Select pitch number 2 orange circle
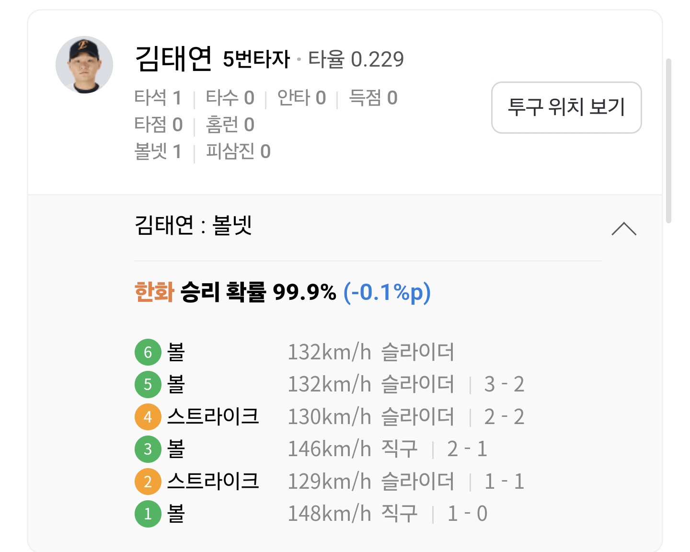The width and height of the screenshot is (690, 552). (x=148, y=482)
